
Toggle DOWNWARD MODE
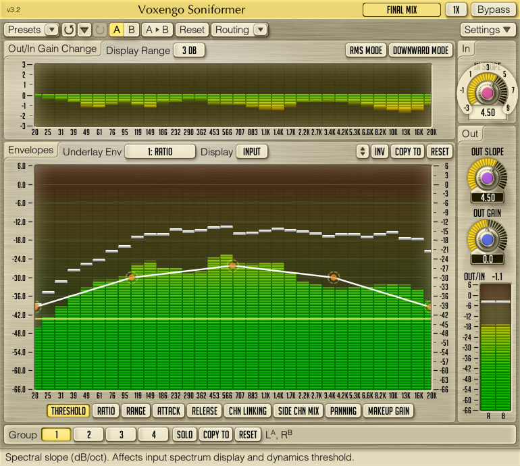pos(421,51)
